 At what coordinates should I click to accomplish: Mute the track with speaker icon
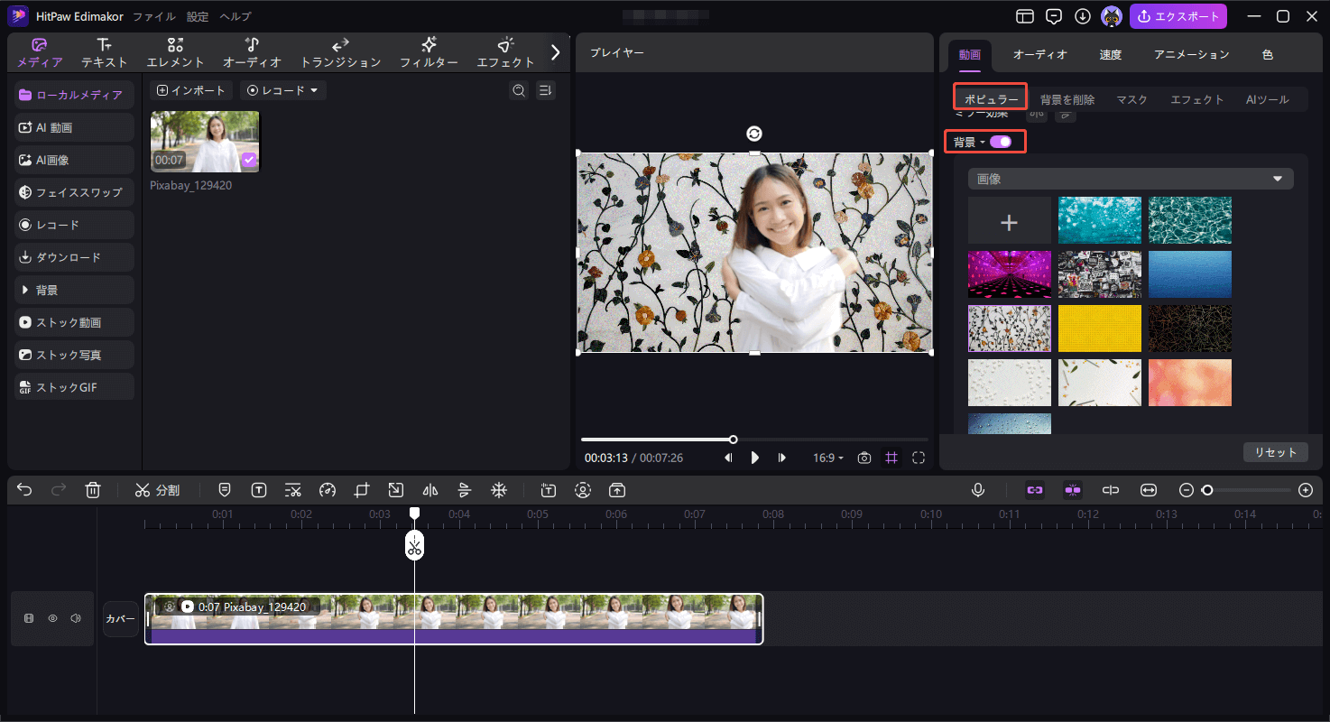coord(76,618)
